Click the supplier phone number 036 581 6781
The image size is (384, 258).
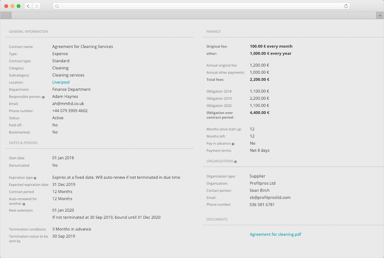263,205
